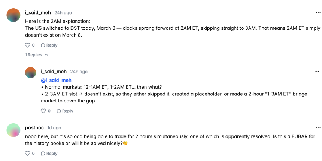Image resolution: width=322 pixels, height=161 pixels.
Task: Click the @i_said_meh mention link
Action: [x=56, y=80]
